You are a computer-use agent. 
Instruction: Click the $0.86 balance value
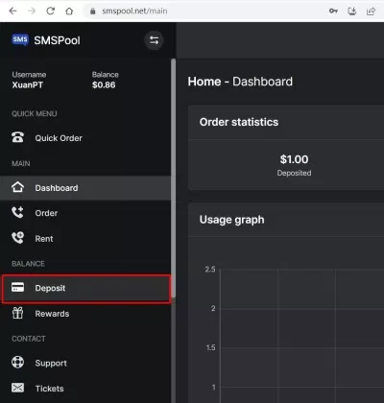(x=104, y=85)
